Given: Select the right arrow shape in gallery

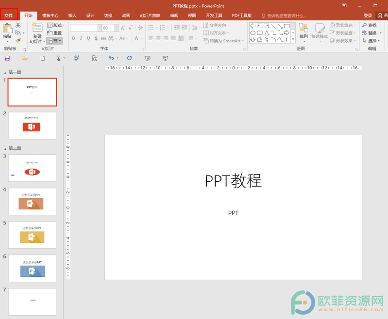Looking at the screenshot, I should (287, 32).
